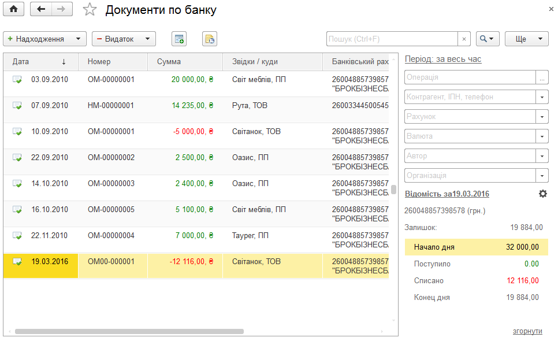This screenshot has width=558, height=341.
Task: Expand the Організація filter dropdown
Action: [542, 176]
